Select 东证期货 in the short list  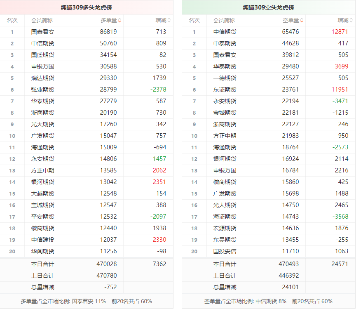click(x=225, y=90)
